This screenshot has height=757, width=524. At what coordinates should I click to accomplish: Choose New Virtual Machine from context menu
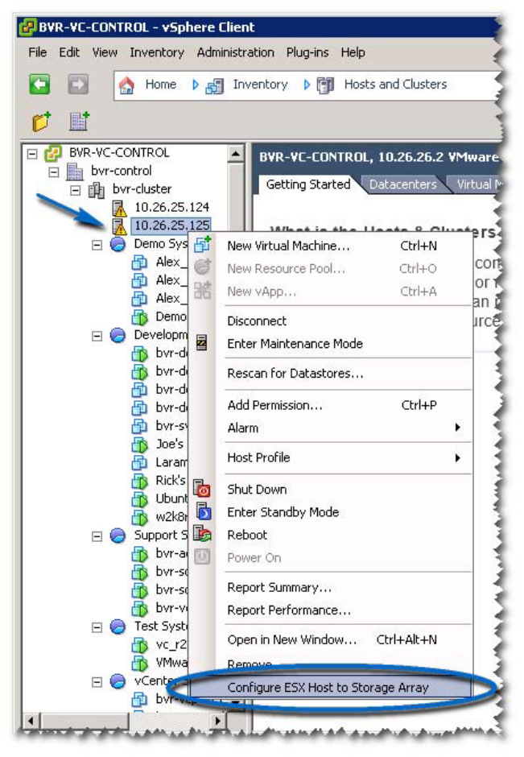click(x=288, y=246)
